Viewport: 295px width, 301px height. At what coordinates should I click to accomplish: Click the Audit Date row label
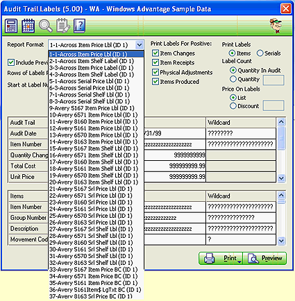23,133
